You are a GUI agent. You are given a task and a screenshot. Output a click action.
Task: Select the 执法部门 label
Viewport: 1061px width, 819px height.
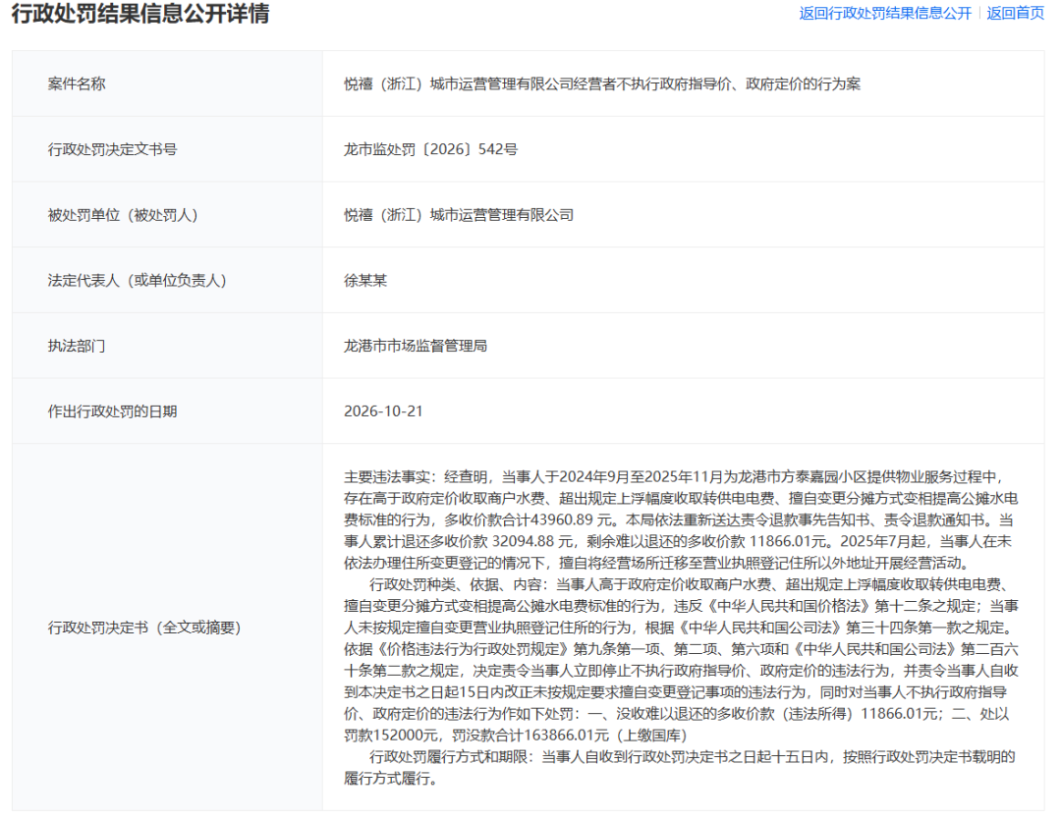[x=77, y=347]
